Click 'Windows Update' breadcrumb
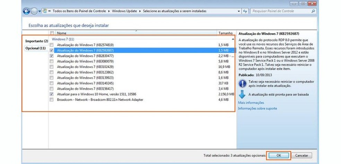 pos(124,11)
